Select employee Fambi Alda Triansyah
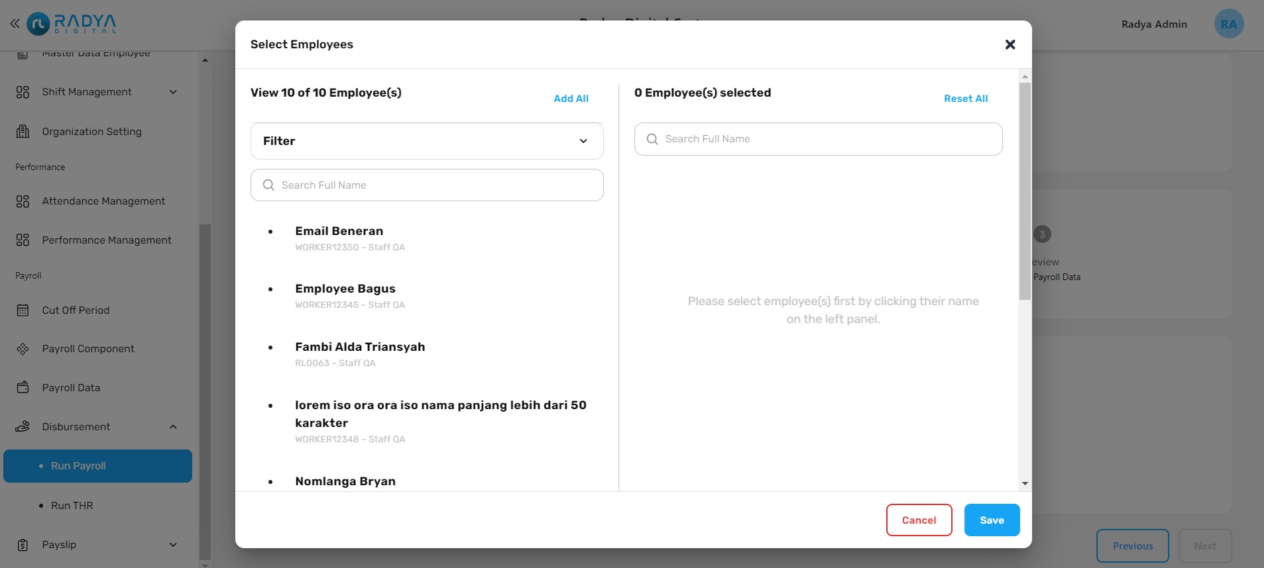 point(360,347)
